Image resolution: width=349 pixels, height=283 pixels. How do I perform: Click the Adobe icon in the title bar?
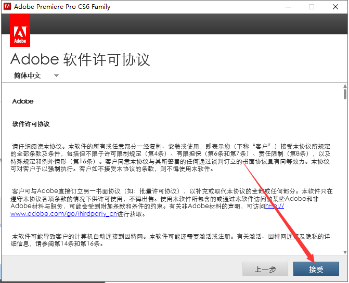click(7, 6)
